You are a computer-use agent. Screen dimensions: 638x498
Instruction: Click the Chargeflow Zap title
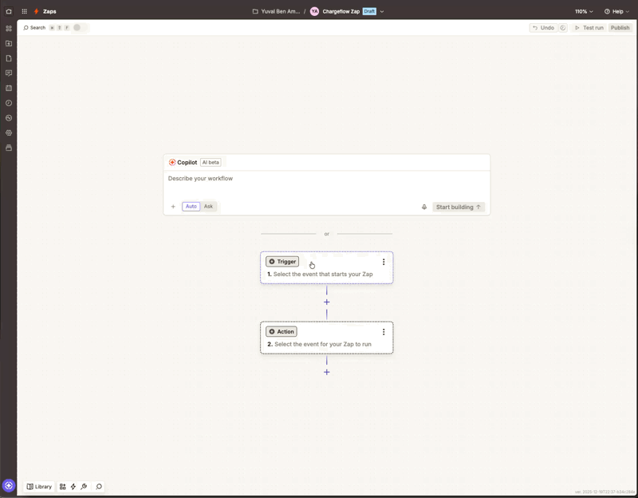pos(341,11)
